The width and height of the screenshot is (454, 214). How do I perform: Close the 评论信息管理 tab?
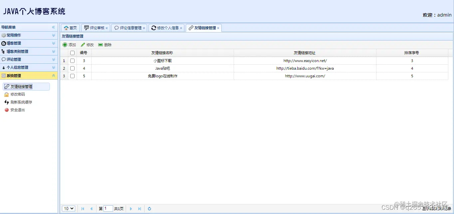coord(144,28)
